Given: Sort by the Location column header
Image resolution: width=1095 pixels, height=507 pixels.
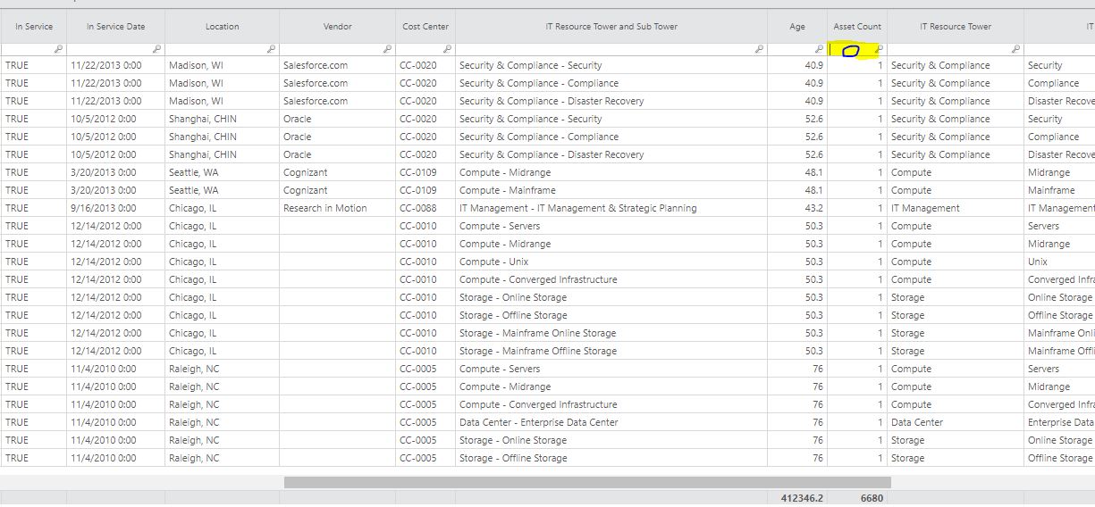Looking at the screenshot, I should [222, 27].
